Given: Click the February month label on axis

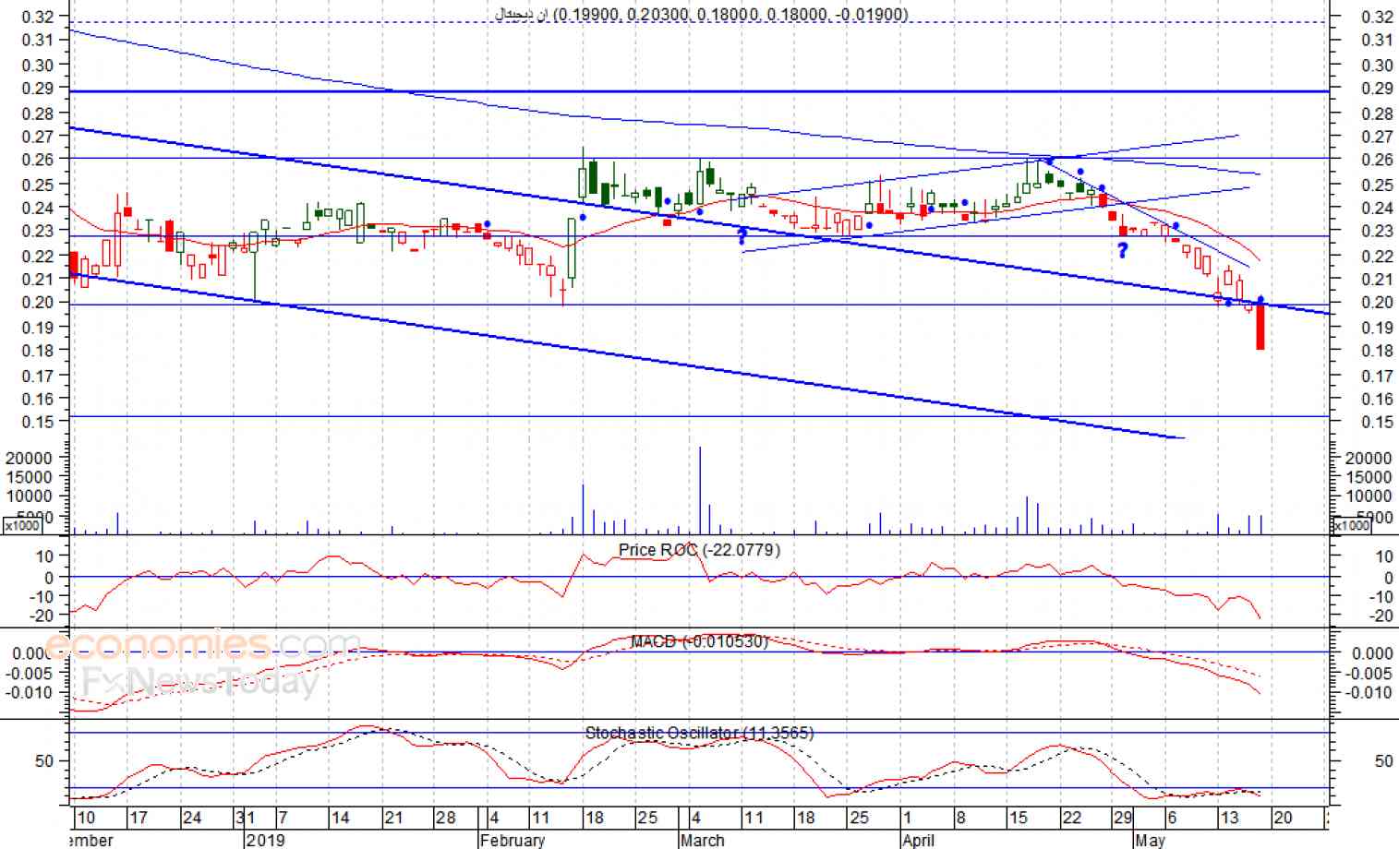Looking at the screenshot, I should pos(513,840).
